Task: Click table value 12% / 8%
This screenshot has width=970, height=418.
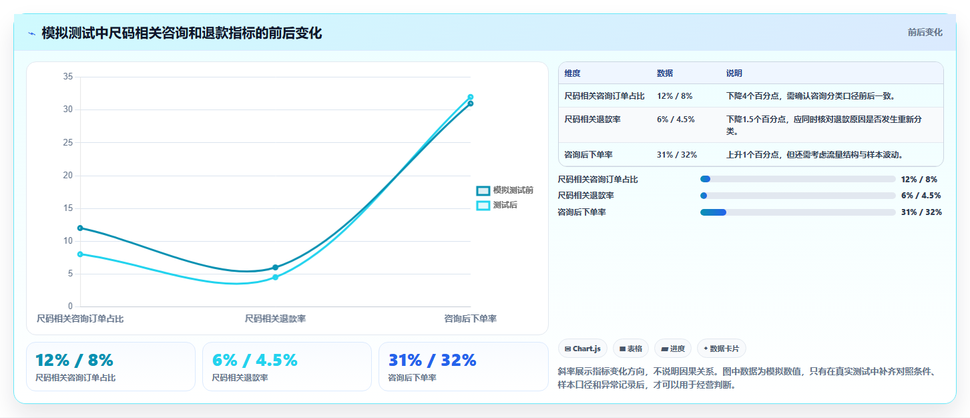Action: (674, 96)
